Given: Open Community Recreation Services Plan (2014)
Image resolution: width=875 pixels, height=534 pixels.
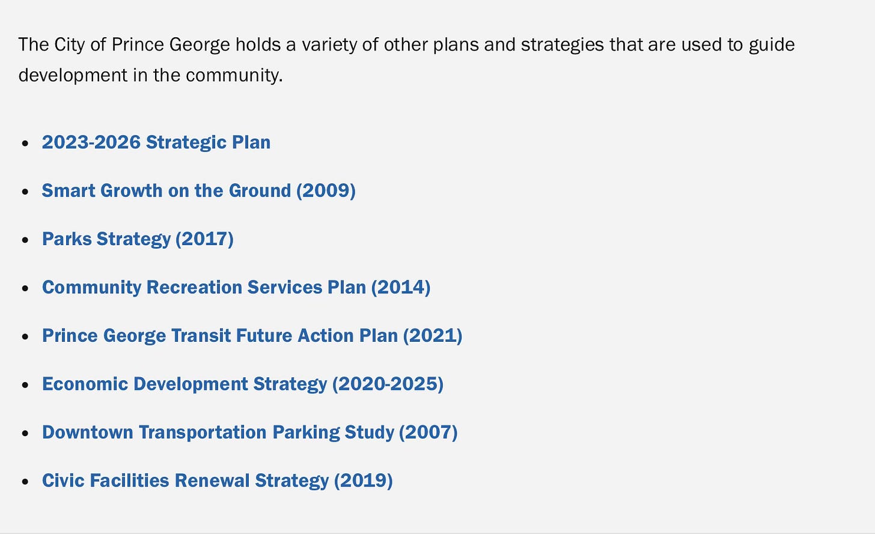Looking at the screenshot, I should tap(236, 287).
